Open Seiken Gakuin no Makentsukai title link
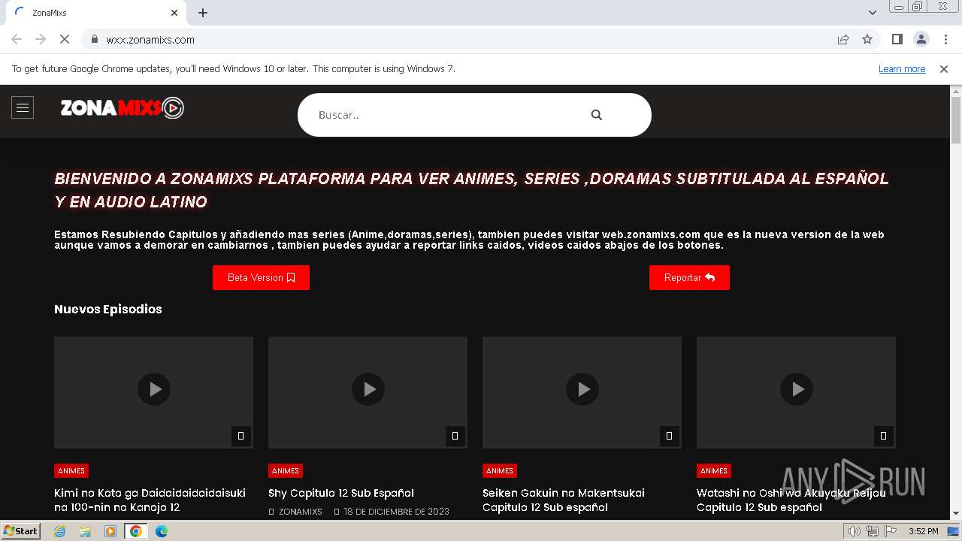The image size is (962, 541). [x=564, y=500]
